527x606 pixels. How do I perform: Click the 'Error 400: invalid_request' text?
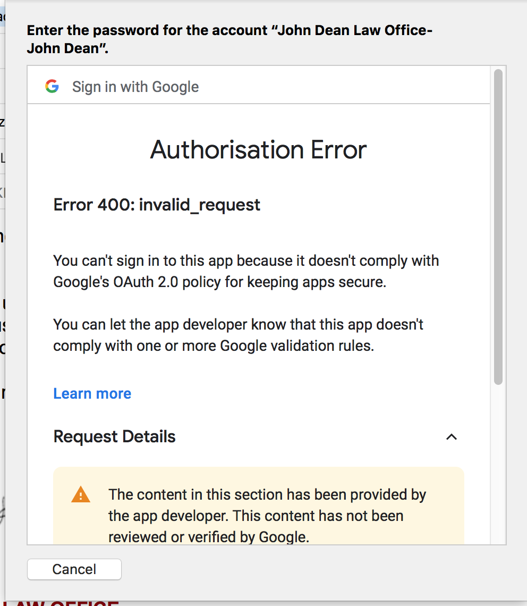157,205
